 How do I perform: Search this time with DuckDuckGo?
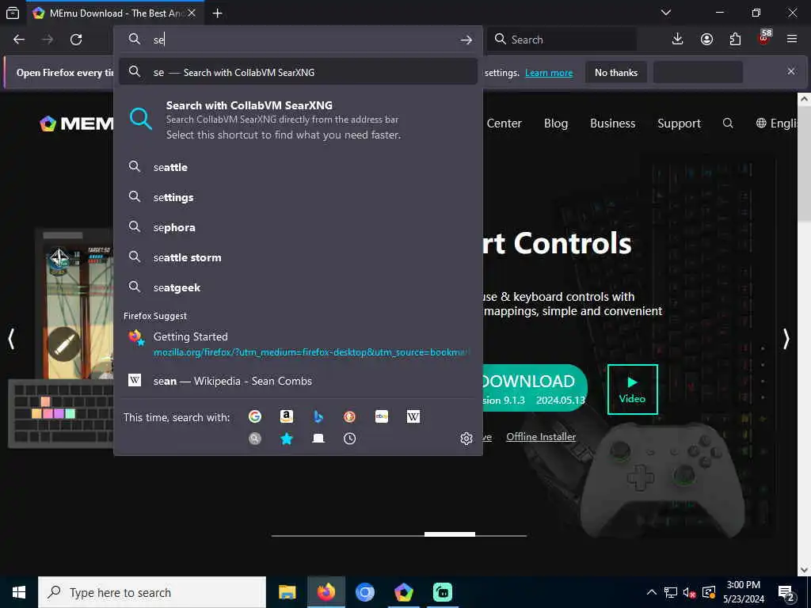coord(349,416)
